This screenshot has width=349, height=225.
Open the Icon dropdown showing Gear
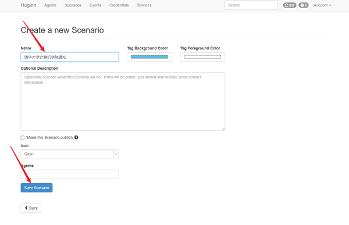70,154
